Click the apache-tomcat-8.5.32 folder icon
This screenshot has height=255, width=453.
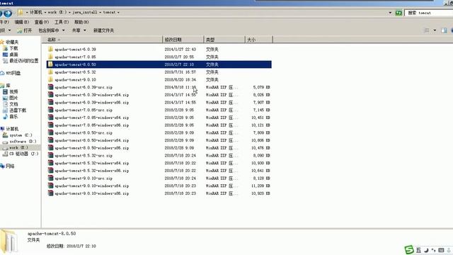(x=50, y=72)
